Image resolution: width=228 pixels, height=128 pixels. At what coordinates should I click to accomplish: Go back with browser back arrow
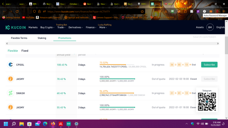[x=4, y=11]
